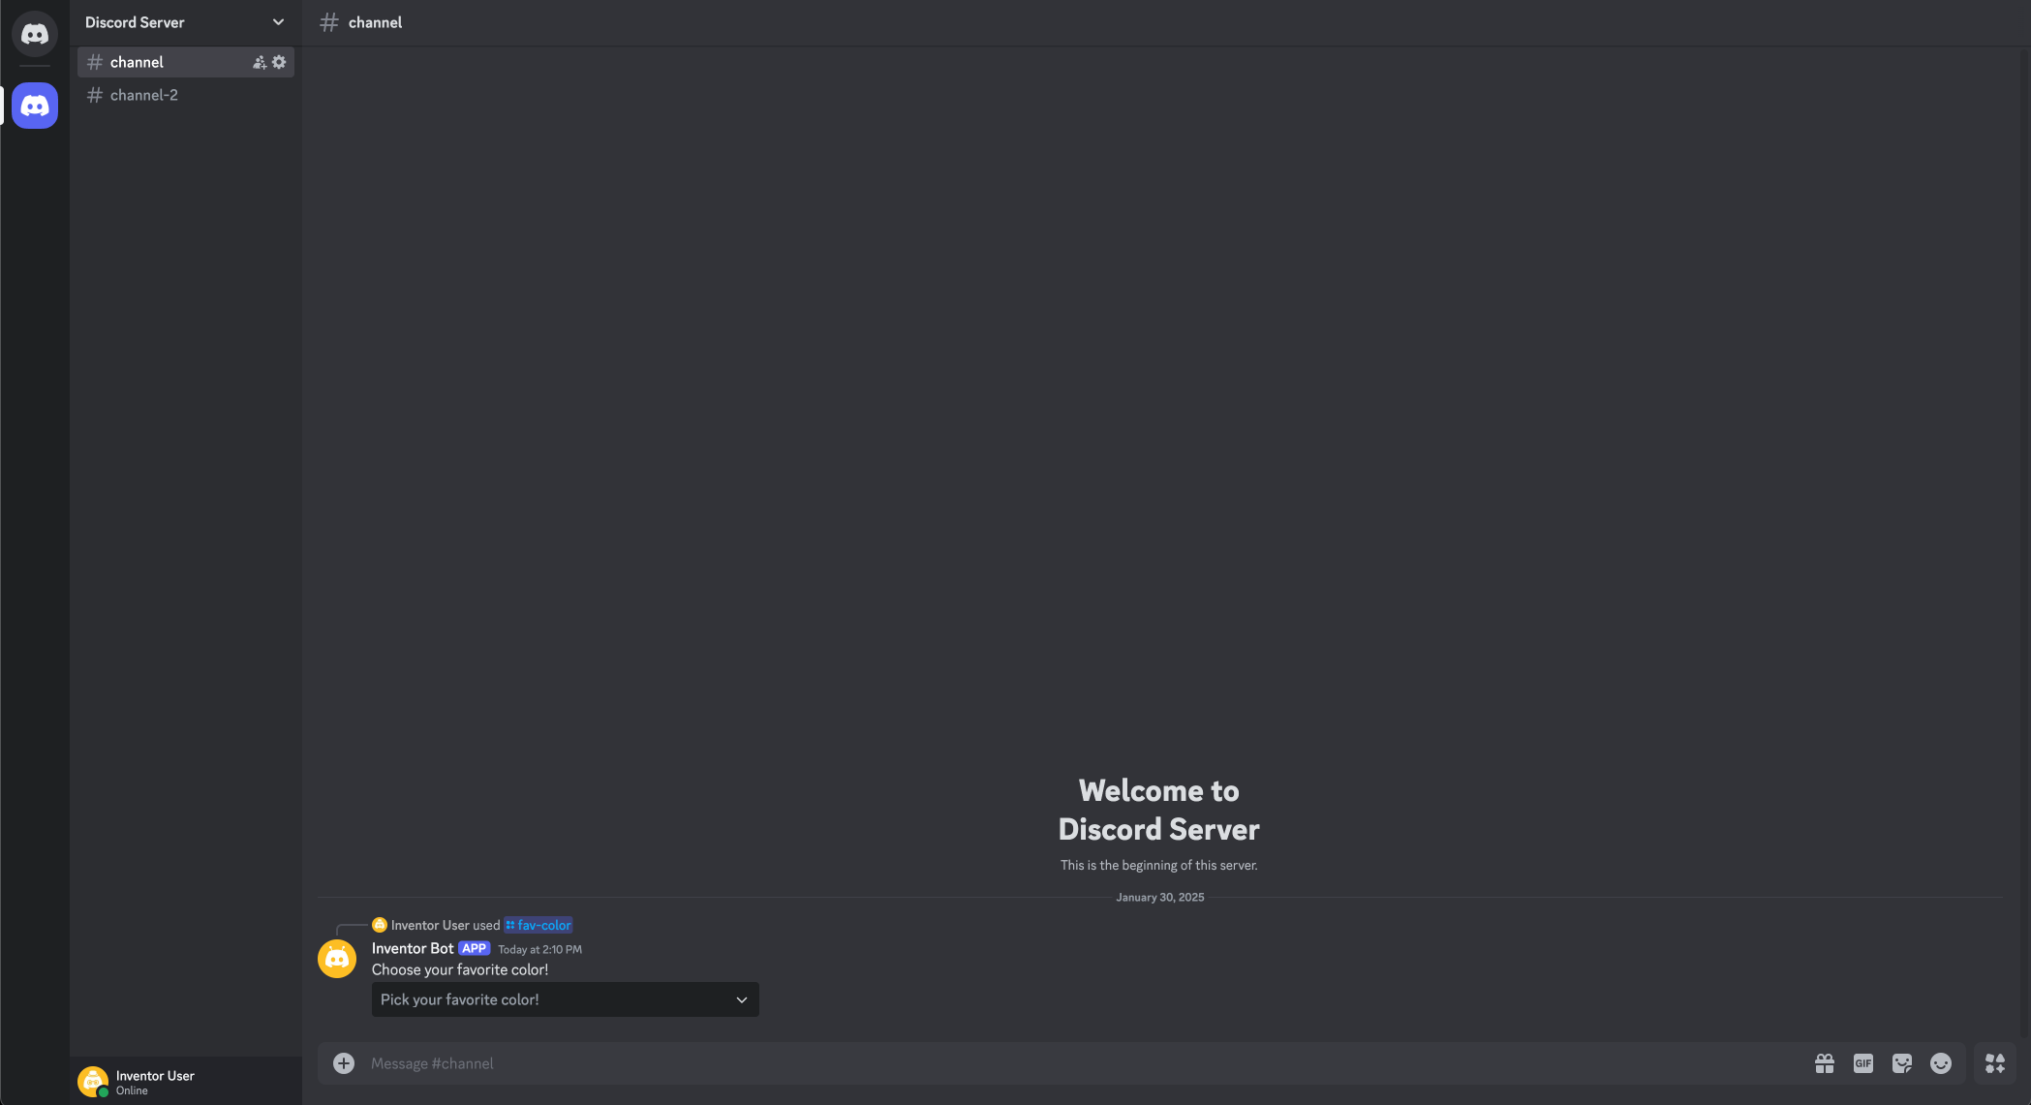Viewport: 2031px width, 1105px height.
Task: Open the sticker picker
Action: 1902,1063
